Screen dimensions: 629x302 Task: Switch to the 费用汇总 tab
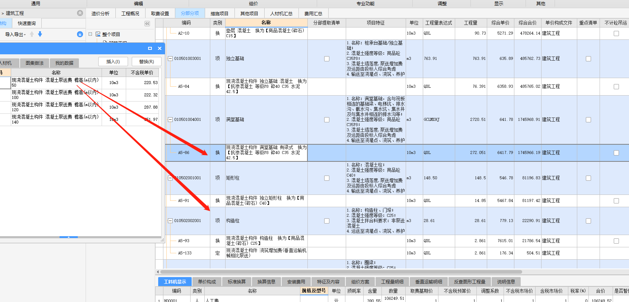(313, 13)
